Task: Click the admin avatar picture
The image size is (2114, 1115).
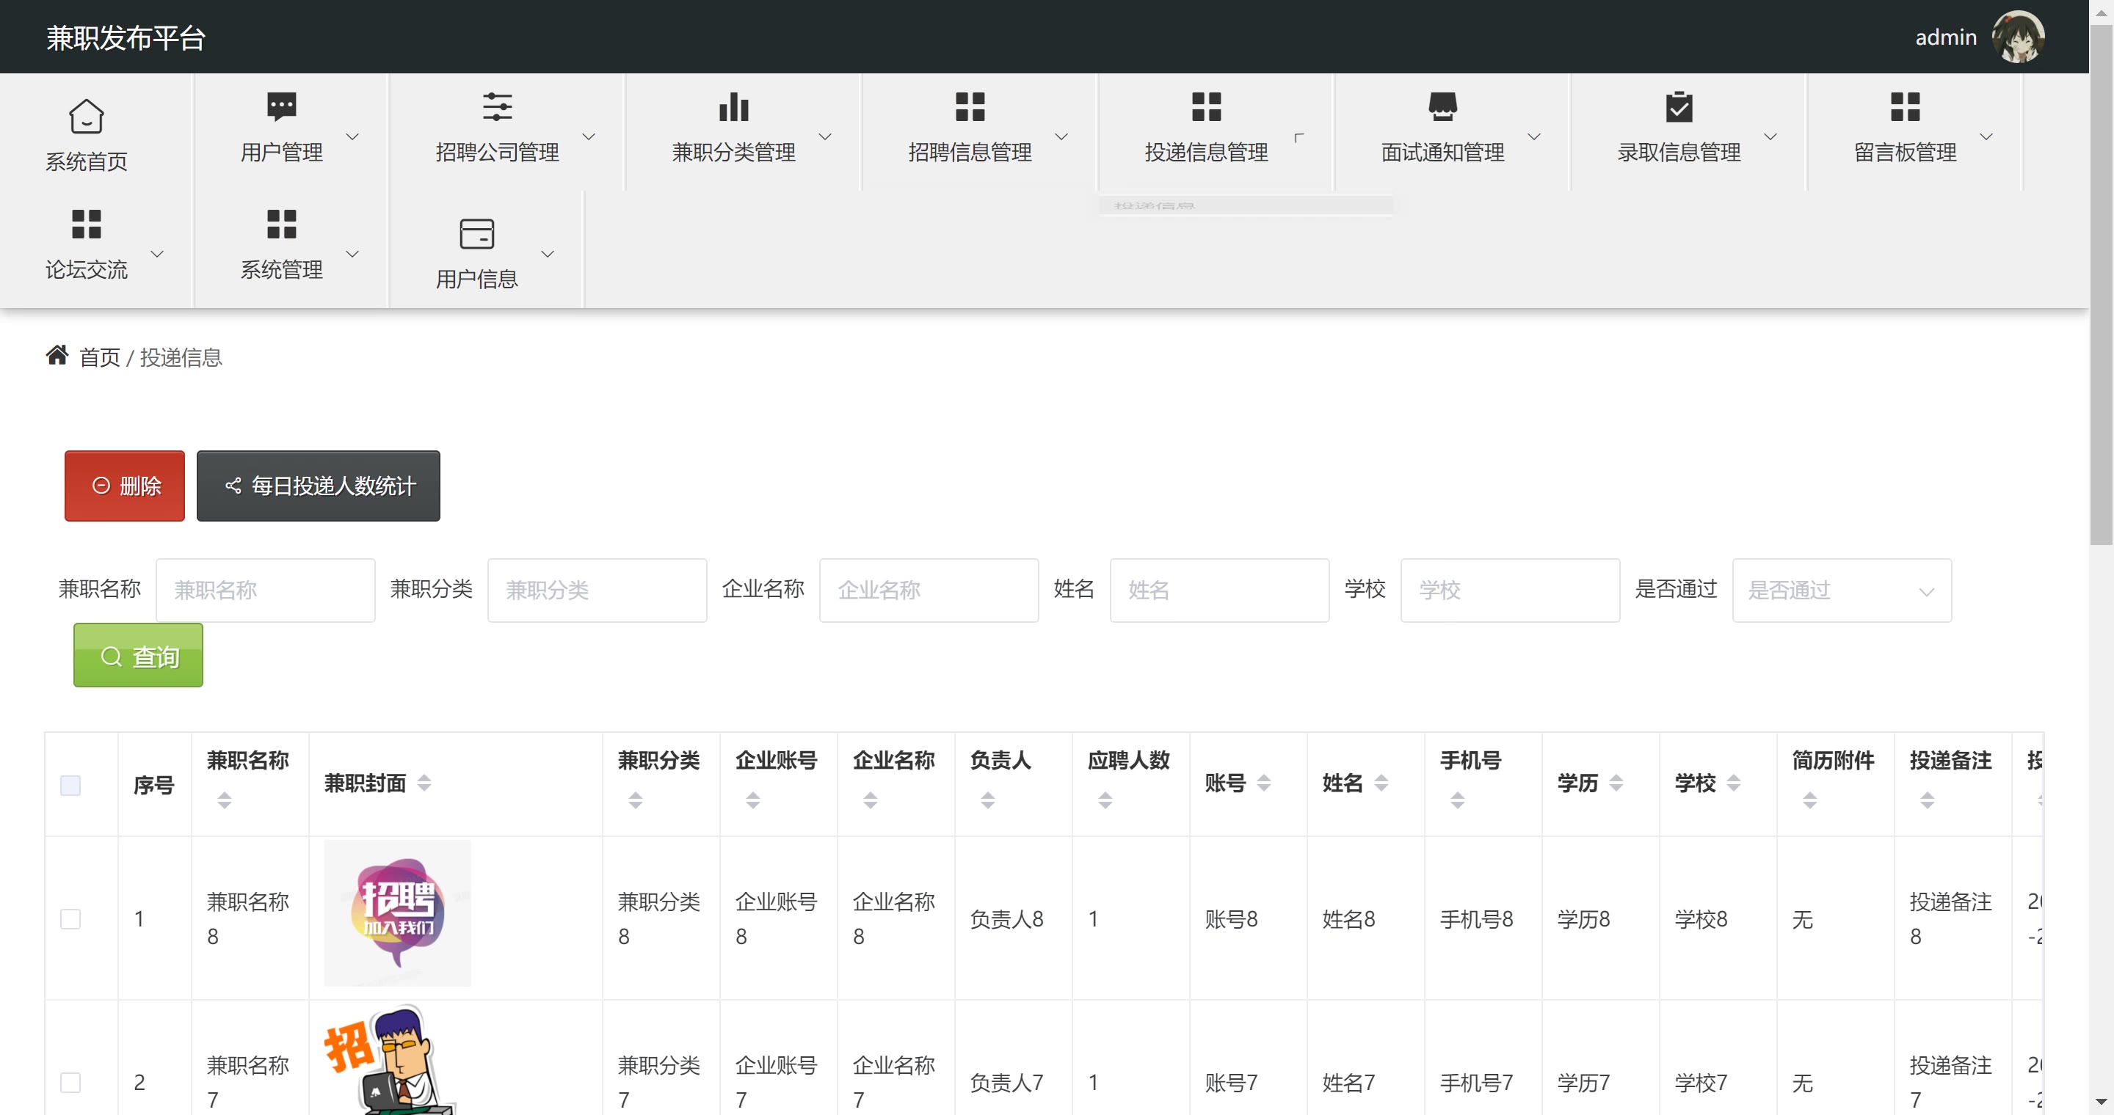Action: tap(2018, 37)
